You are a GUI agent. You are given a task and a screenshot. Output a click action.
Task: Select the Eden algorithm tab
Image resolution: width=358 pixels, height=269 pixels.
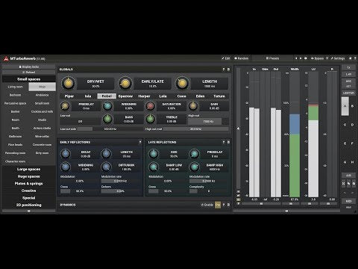[x=200, y=96]
